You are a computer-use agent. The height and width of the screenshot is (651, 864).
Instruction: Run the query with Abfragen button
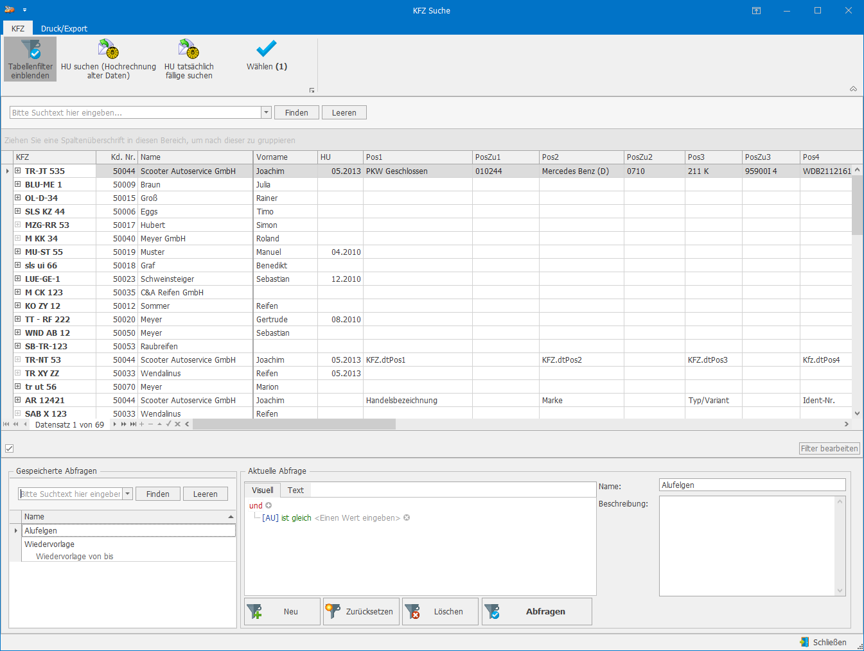pos(537,611)
